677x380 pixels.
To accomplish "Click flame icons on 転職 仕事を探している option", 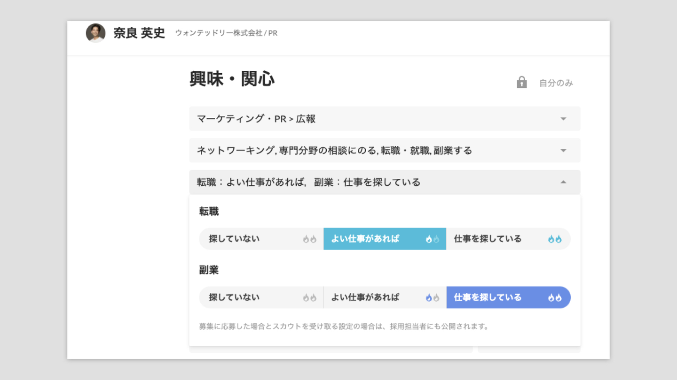I will tap(555, 239).
